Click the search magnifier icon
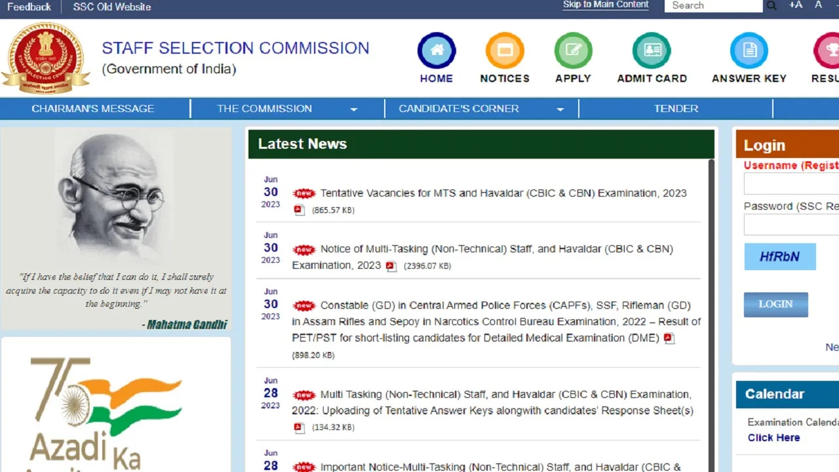The height and width of the screenshot is (472, 839). [771, 6]
